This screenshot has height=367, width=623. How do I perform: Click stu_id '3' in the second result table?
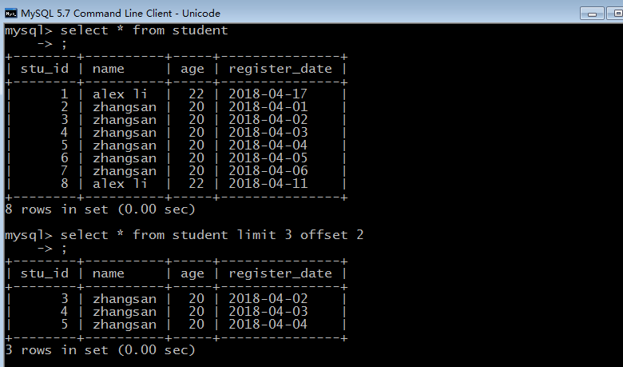[x=65, y=298]
